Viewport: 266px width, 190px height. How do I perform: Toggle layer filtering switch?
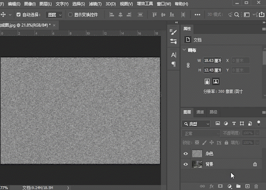pos(258,123)
